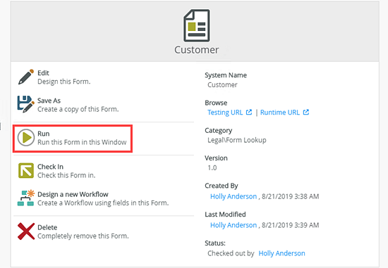Screen dimensions: 388x268
Task: Click the Design a new Workflow icon
Action: [x=25, y=198]
